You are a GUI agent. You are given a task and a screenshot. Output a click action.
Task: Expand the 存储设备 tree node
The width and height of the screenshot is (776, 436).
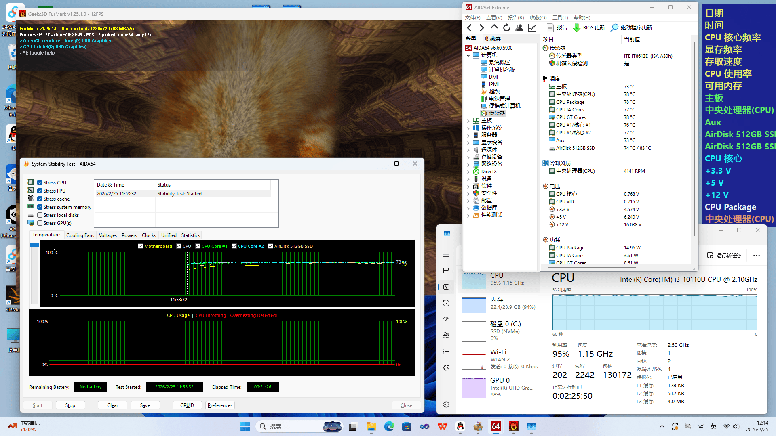468,157
